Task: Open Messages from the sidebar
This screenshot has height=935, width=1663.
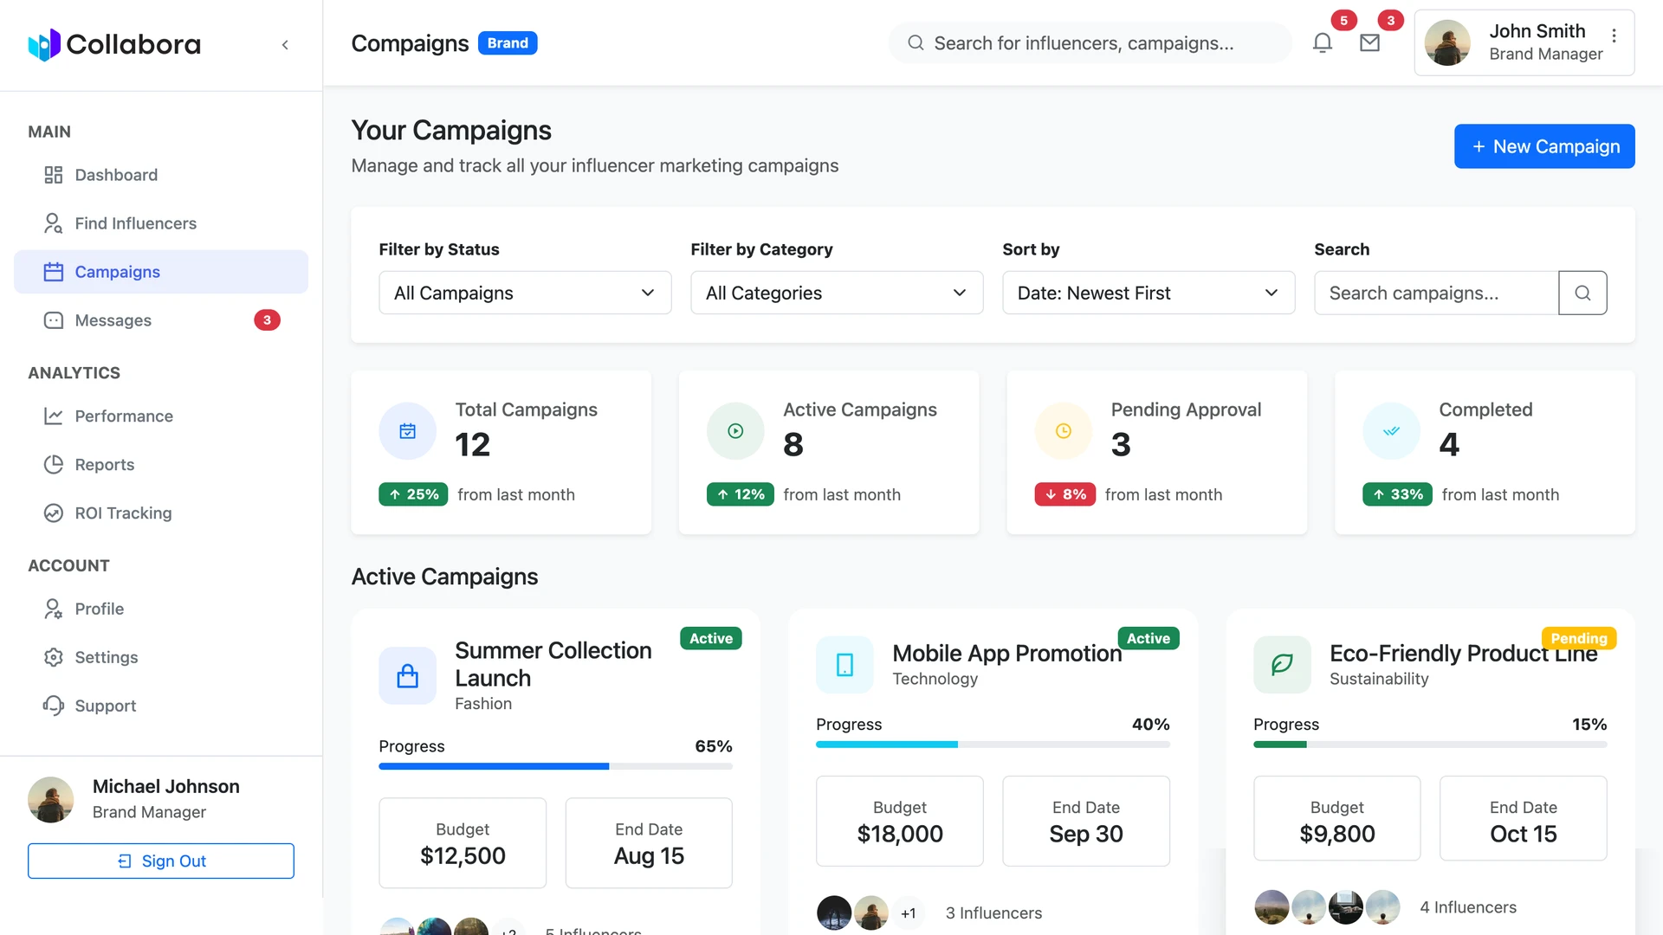Action: click(161, 320)
